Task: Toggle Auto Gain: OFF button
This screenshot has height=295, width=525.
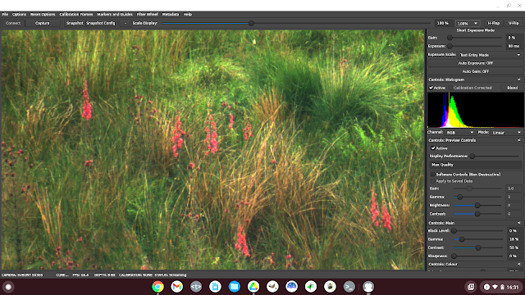Action: [476, 71]
